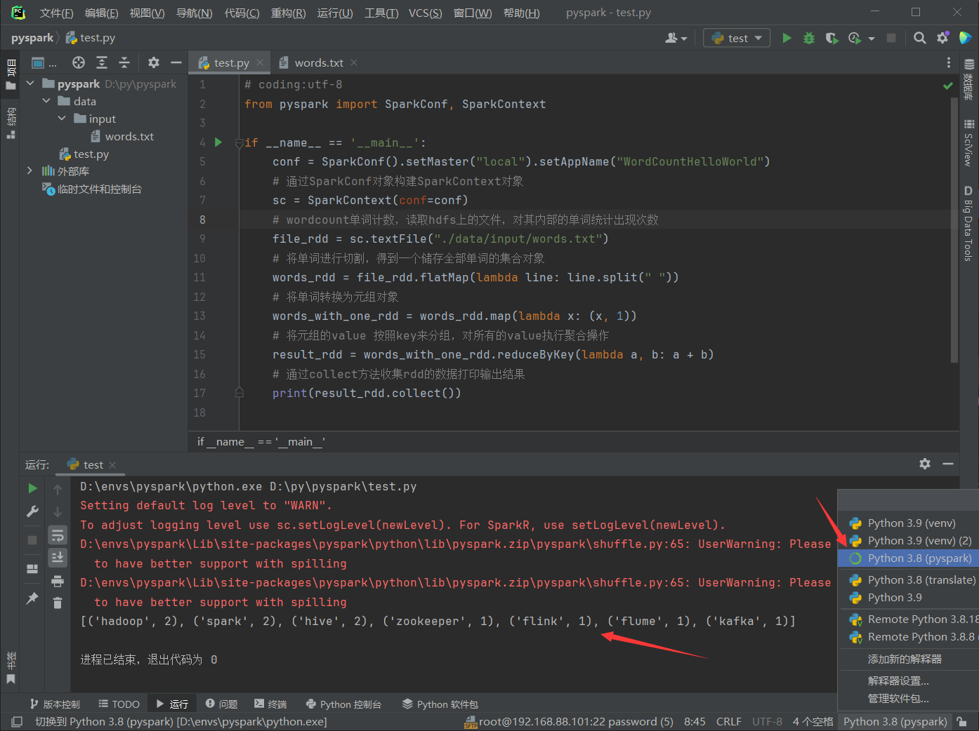Expand all nodes in project tree

pyautogui.click(x=102, y=62)
